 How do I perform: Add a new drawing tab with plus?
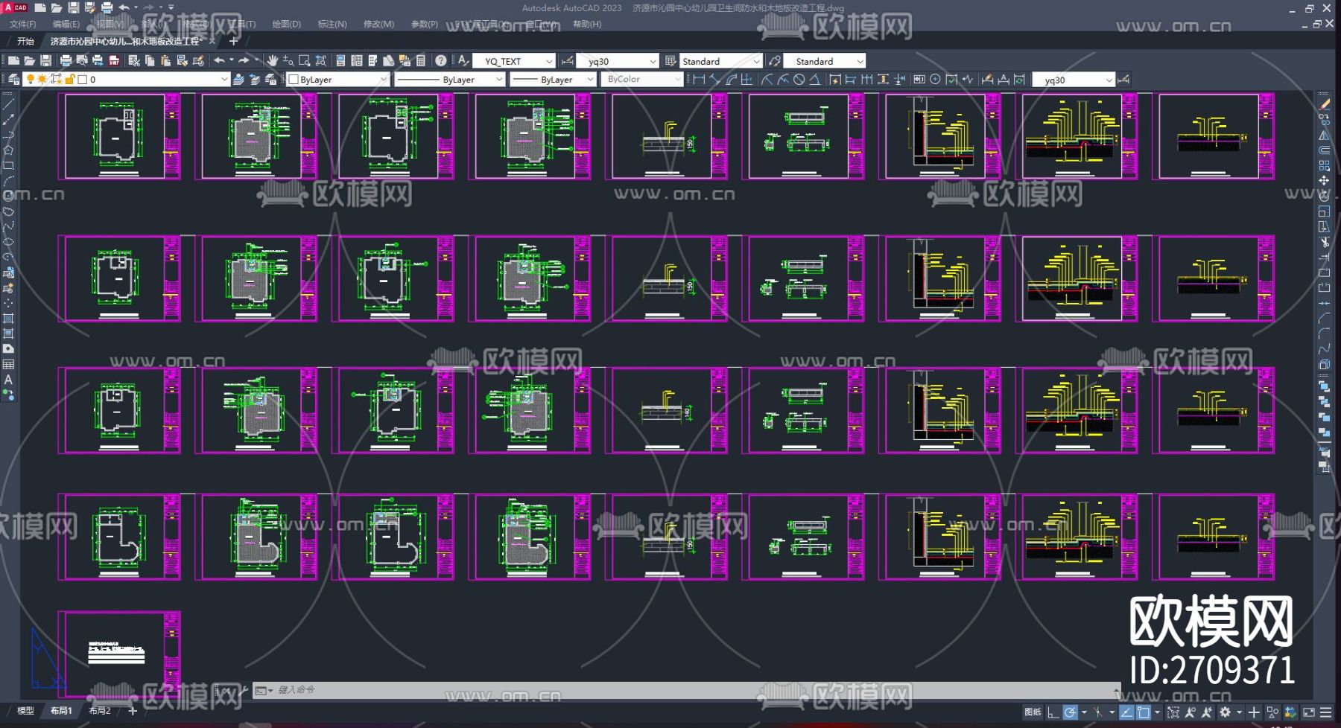[x=233, y=42]
